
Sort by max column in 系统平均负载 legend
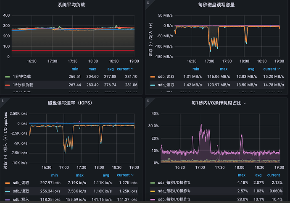click(x=92, y=69)
